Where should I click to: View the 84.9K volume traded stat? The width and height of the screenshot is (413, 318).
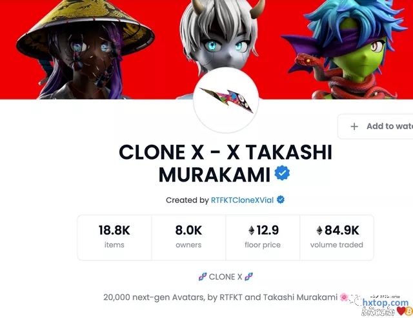point(337,237)
